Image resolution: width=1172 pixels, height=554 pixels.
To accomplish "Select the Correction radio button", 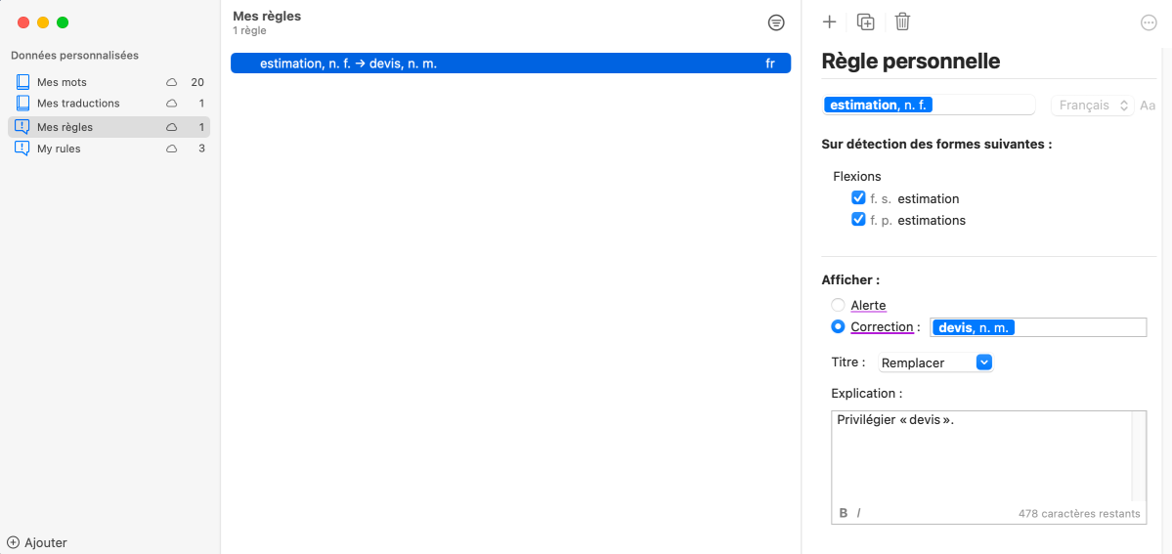I will [x=838, y=326].
